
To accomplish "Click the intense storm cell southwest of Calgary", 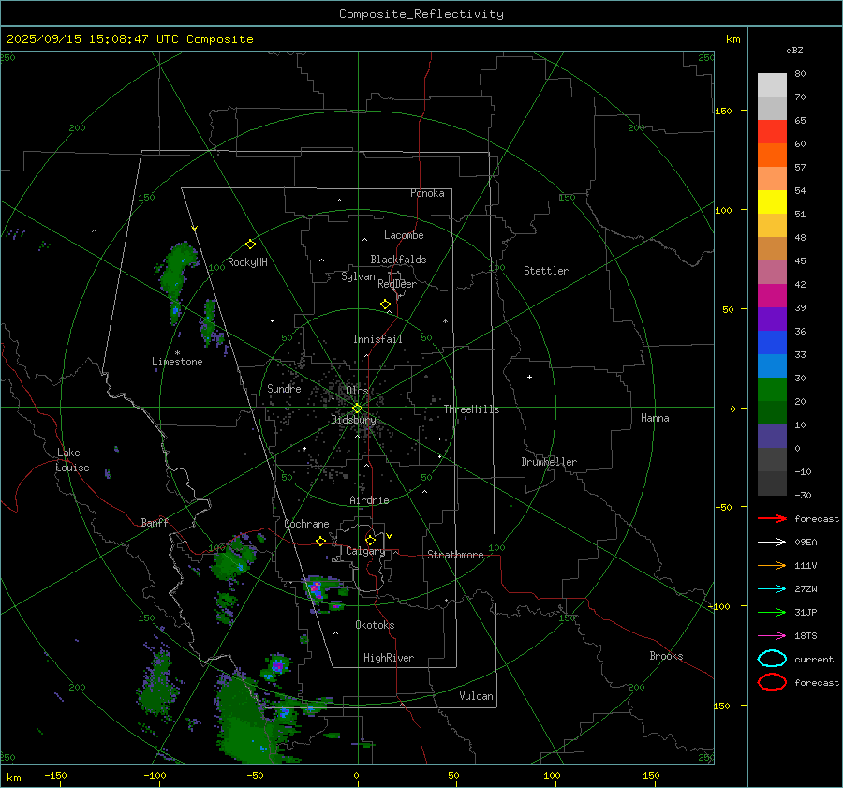I will 316,587.
